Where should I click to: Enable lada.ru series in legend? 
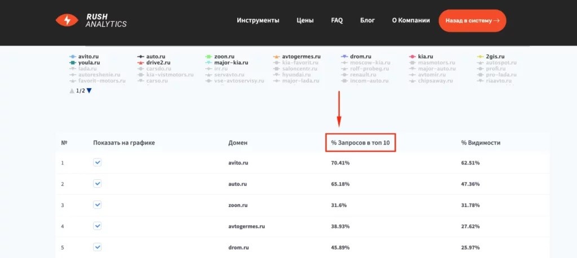tap(83, 69)
